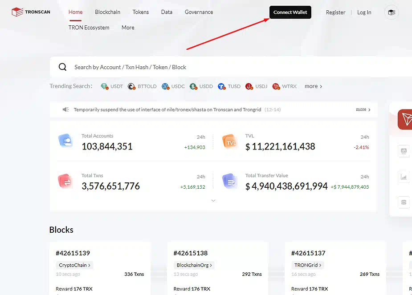
Task: Click the database stack icon in right sidebar
Action: (x=404, y=202)
